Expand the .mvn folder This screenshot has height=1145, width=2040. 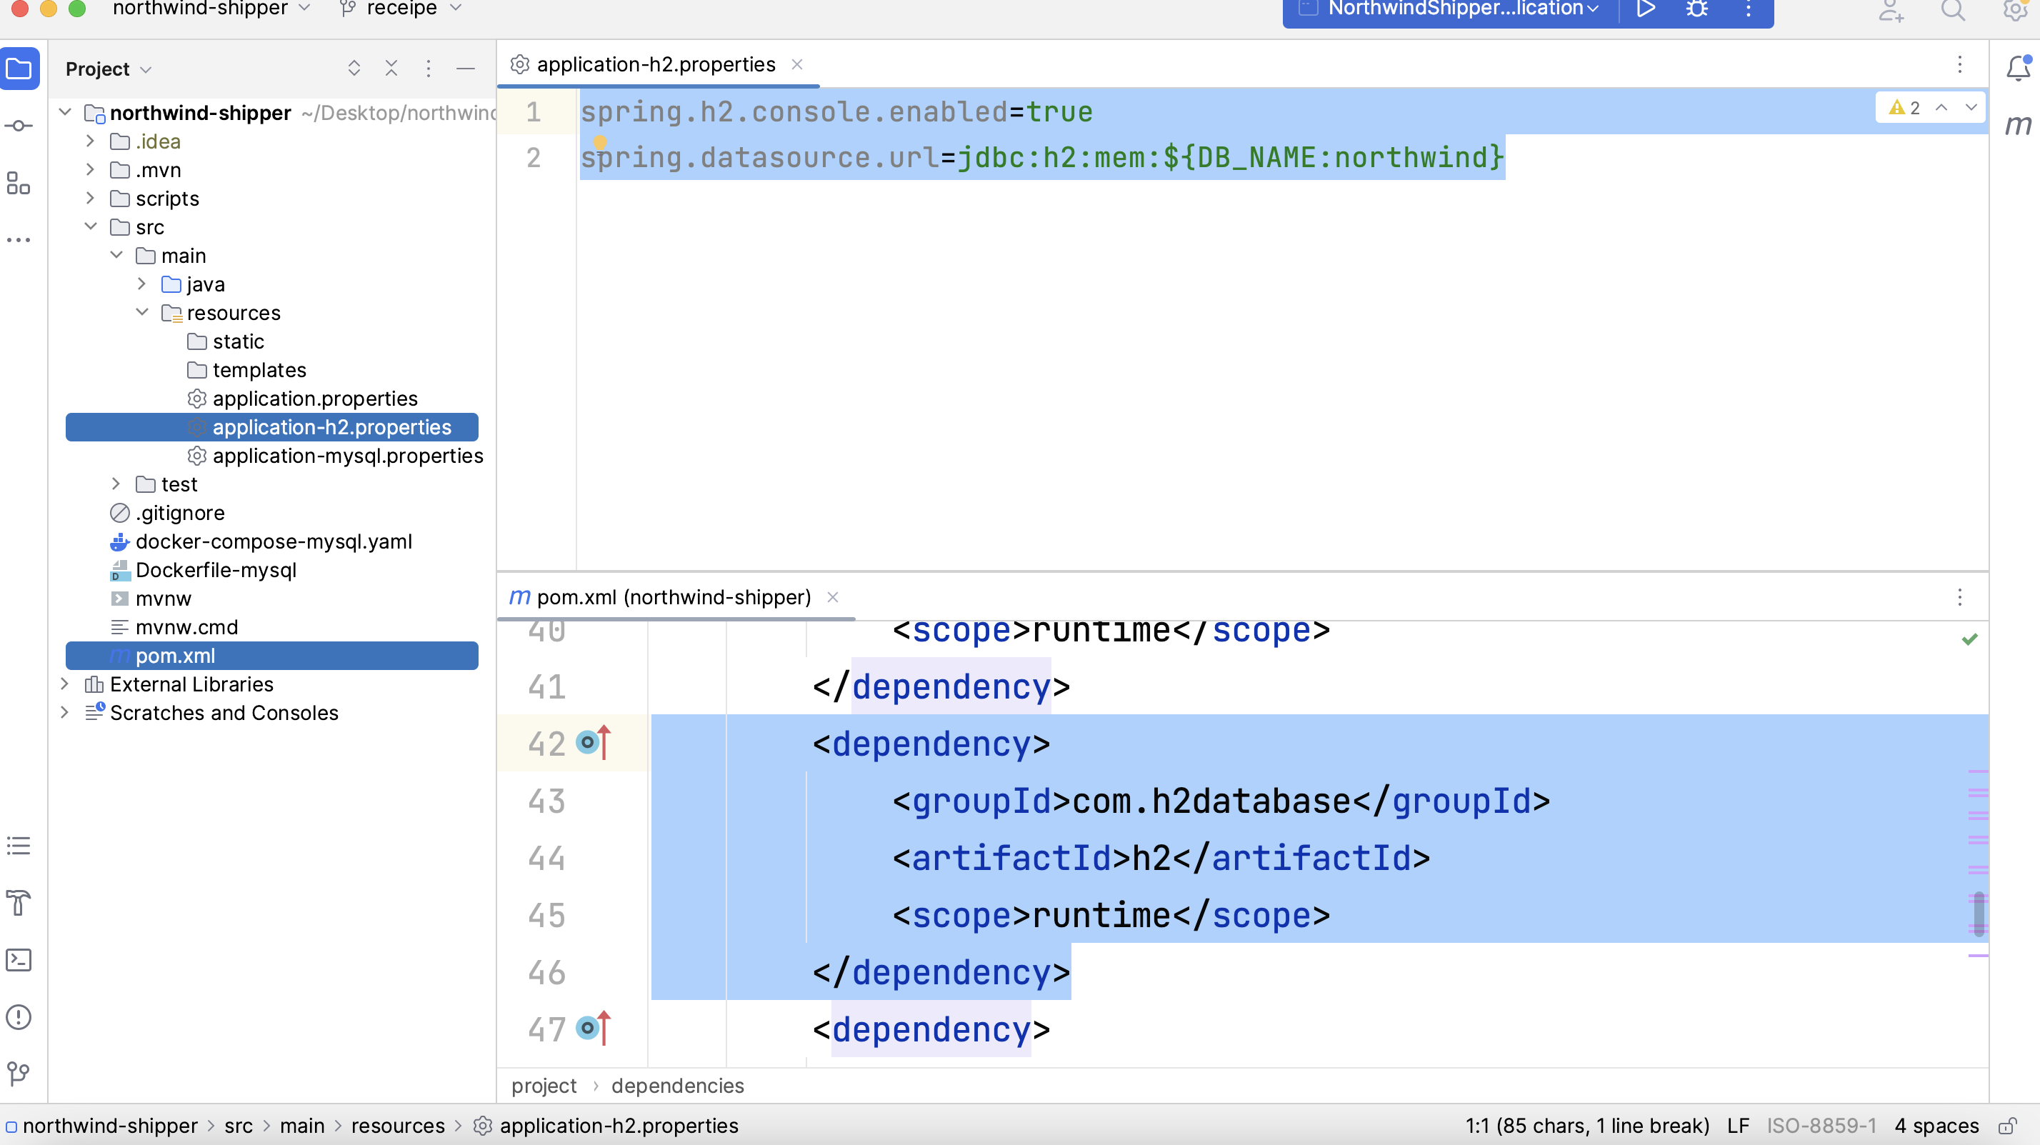click(x=90, y=169)
